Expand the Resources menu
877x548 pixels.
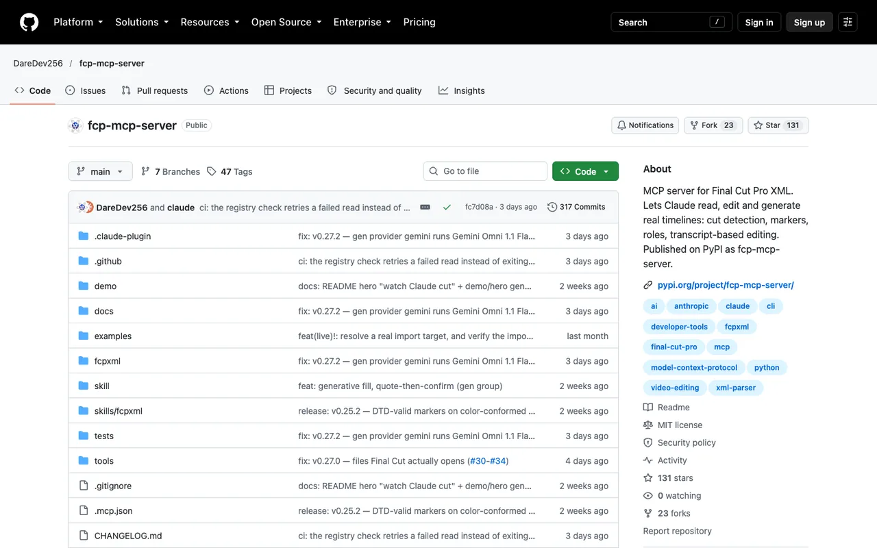coord(210,22)
